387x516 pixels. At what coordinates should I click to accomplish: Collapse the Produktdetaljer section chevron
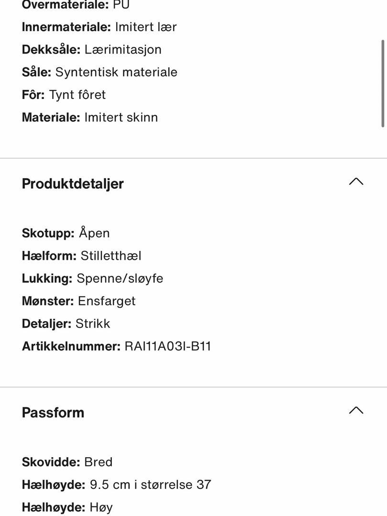point(356,182)
